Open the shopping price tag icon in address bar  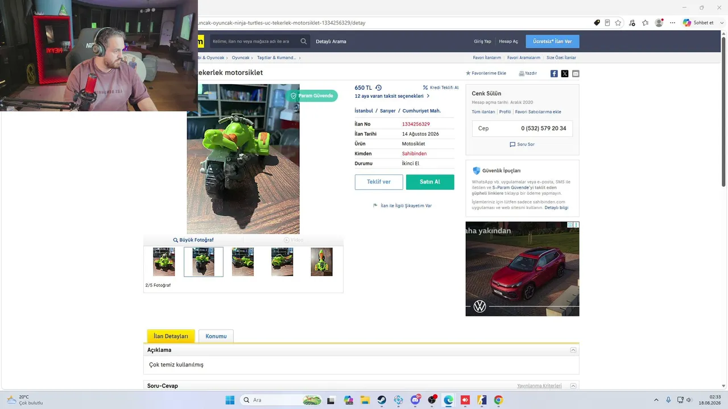point(597,23)
